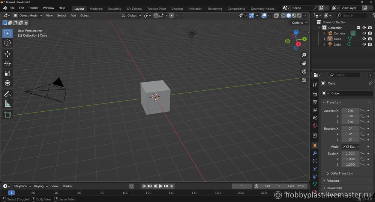Open the timeline Marker menu
375x202 pixels.
pyautogui.click(x=67, y=186)
